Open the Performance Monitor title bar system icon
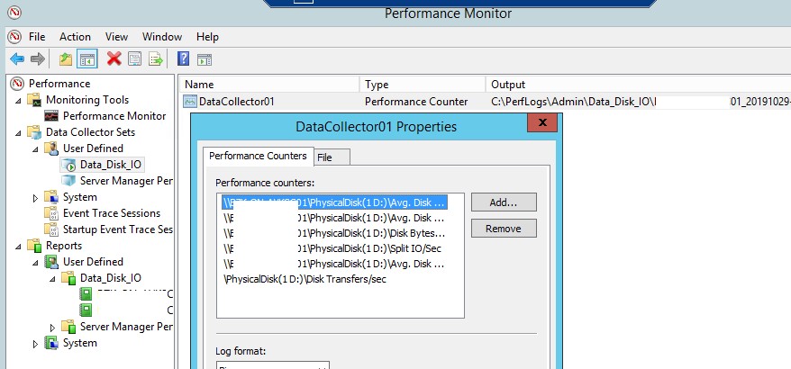791x369 pixels. 14,13
